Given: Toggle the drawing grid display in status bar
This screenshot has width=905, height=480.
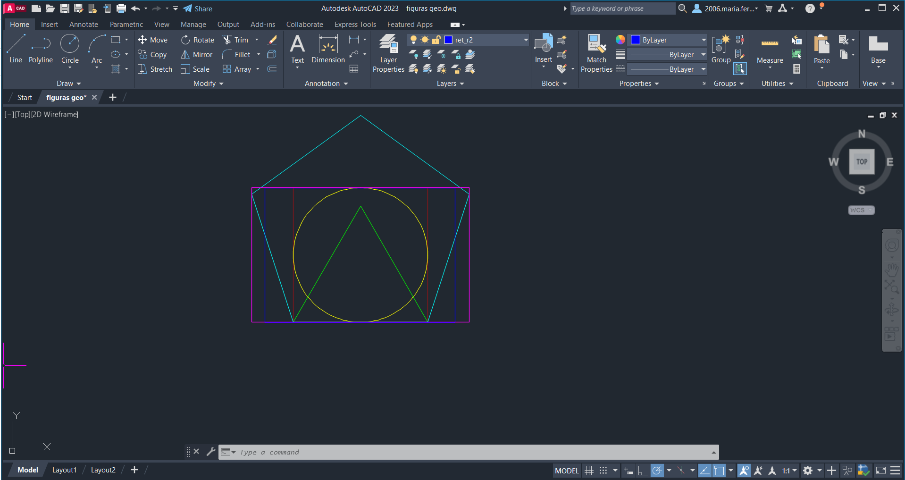Looking at the screenshot, I should click(x=589, y=471).
